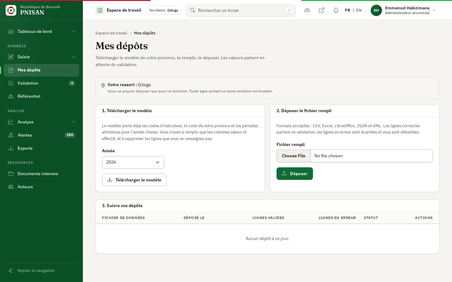Viewport: 452px width, 282px height.
Task: Click the Lignes en erreur column header
Action: [337, 218]
